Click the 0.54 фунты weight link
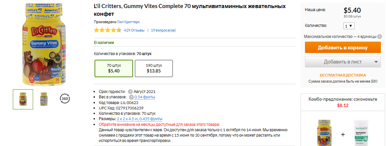The image size is (386, 146). [x=145, y=97]
